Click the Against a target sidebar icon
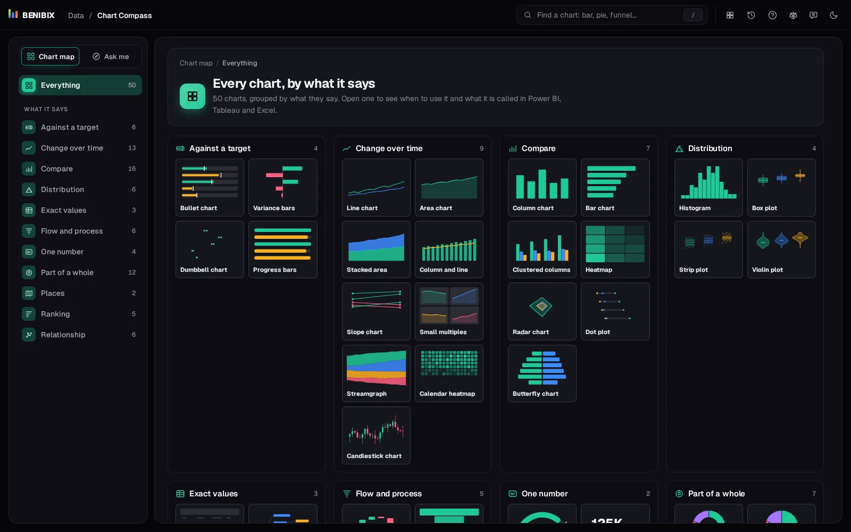 click(x=29, y=127)
